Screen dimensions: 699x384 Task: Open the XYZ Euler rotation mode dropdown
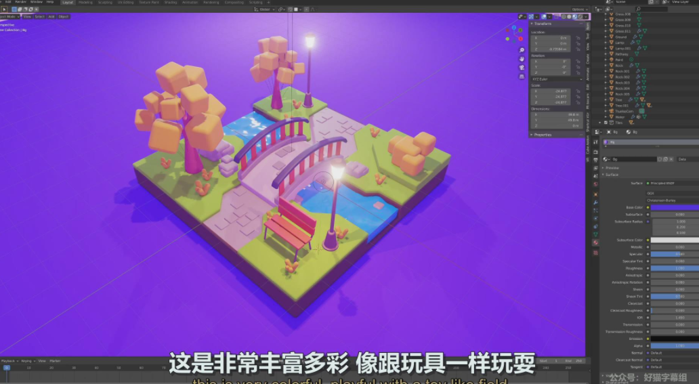pyautogui.click(x=557, y=79)
